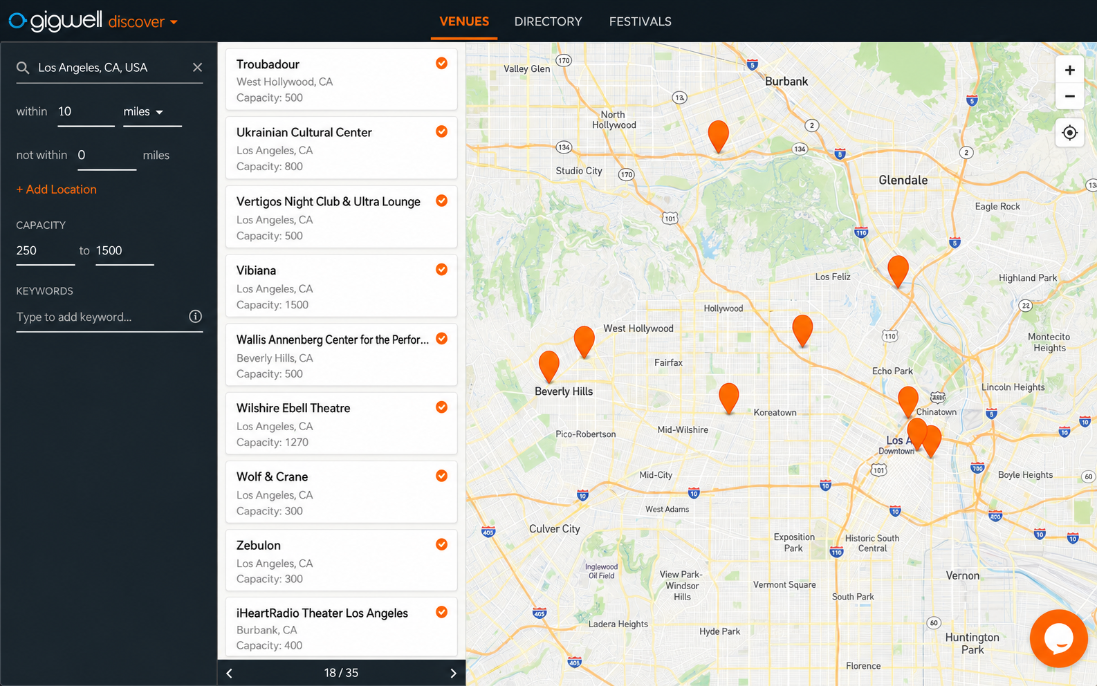The image size is (1097, 686).
Task: Open Vertigos Night Club & Ultra Lounge name
Action: (x=328, y=201)
